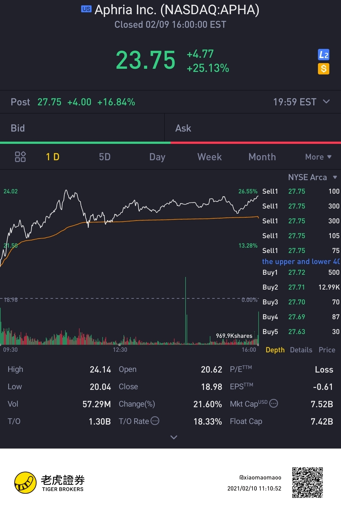Expand the post-market time chevron
The image size is (341, 517).
pyautogui.click(x=326, y=102)
